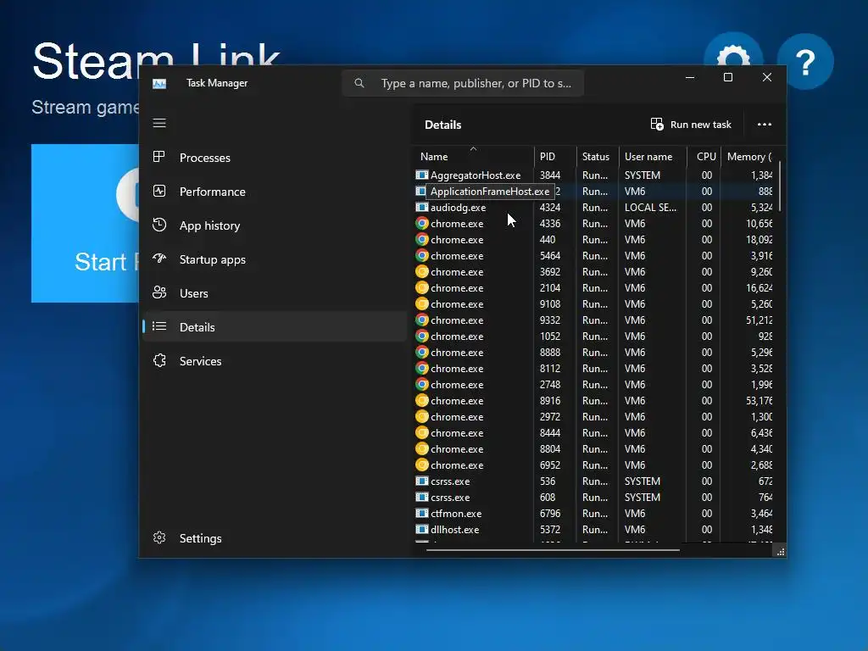
Task: Go to App history
Action: (x=275, y=225)
